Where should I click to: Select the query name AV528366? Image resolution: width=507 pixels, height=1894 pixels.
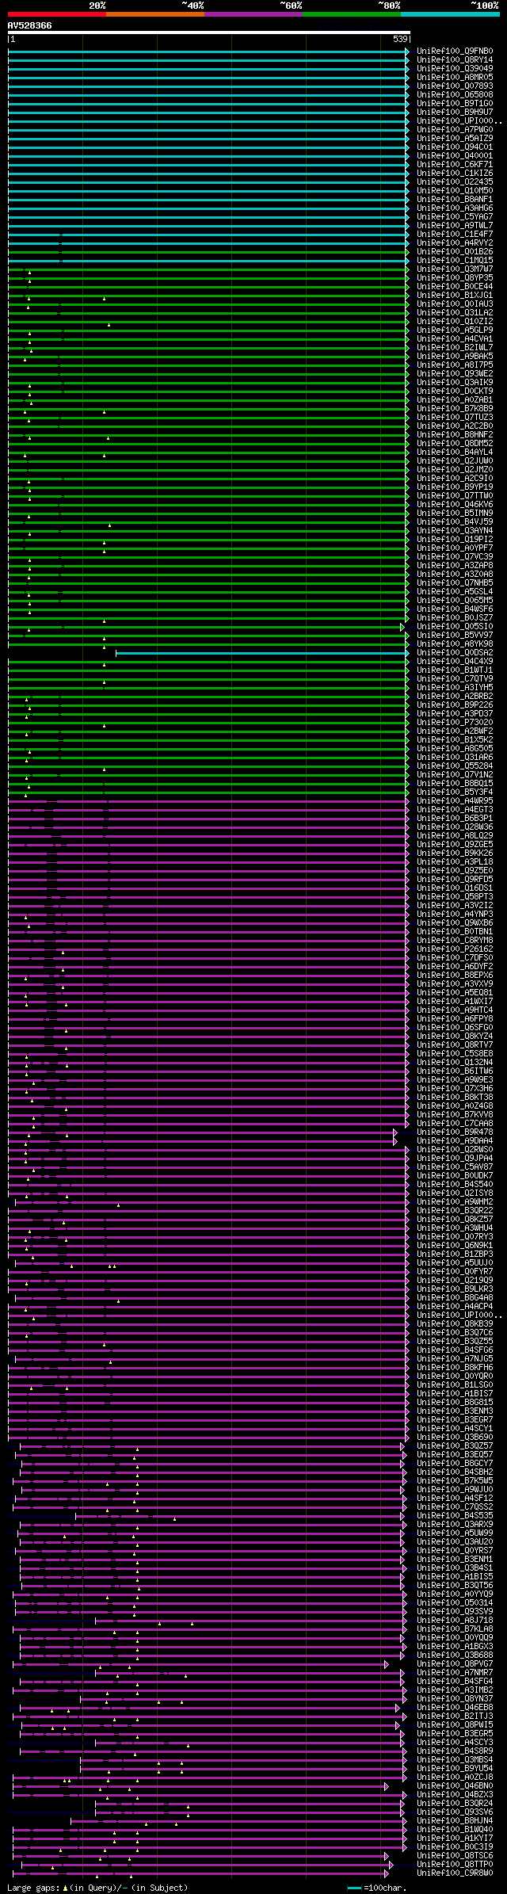click(30, 25)
